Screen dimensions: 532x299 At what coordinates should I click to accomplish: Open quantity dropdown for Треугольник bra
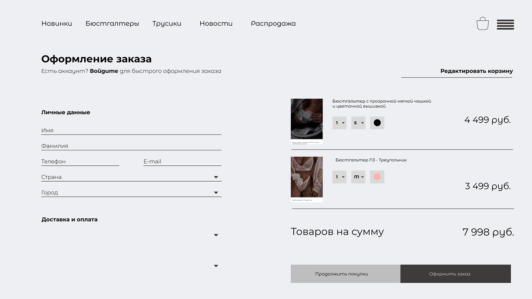339,177
